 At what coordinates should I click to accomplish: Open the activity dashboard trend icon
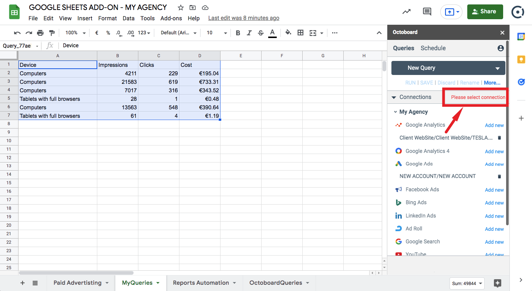coord(407,11)
